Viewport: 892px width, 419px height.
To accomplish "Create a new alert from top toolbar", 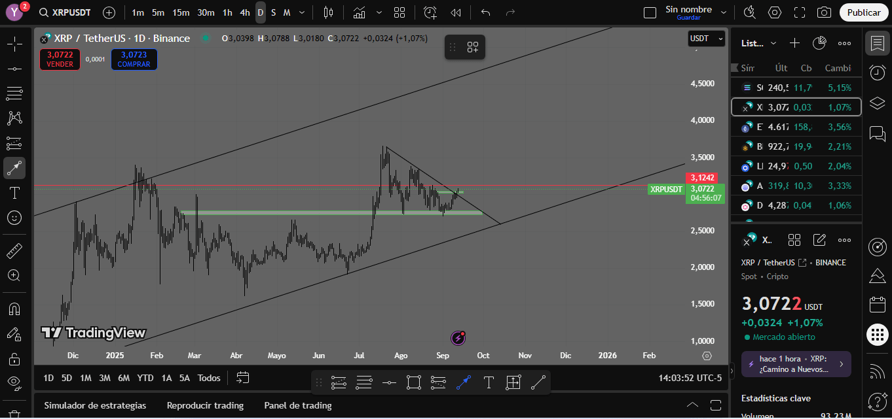I will point(430,12).
